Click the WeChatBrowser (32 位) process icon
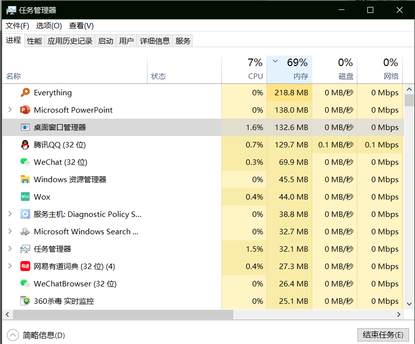Screen dimensions: 415x344 25,283
